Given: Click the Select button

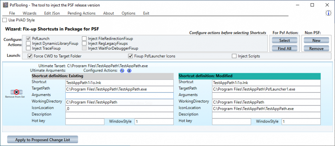Looking at the screenshot, I should [x=285, y=41].
